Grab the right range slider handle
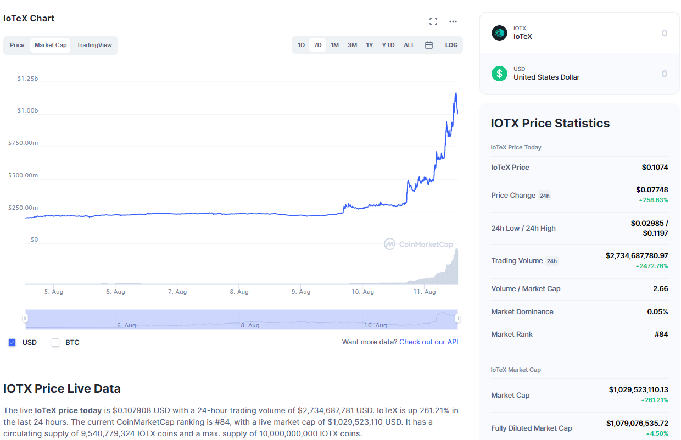The width and height of the screenshot is (681, 440). [x=457, y=319]
